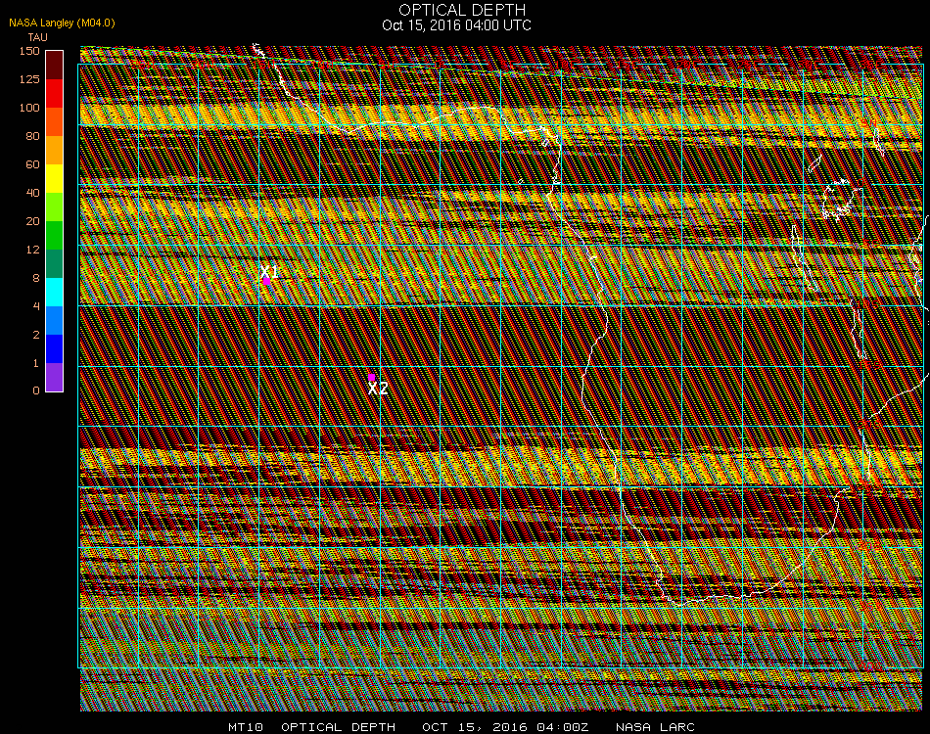930x734 pixels.
Task: Click "OCT 15, 2016 04:00Z" in bottom caption
Action: (x=505, y=727)
